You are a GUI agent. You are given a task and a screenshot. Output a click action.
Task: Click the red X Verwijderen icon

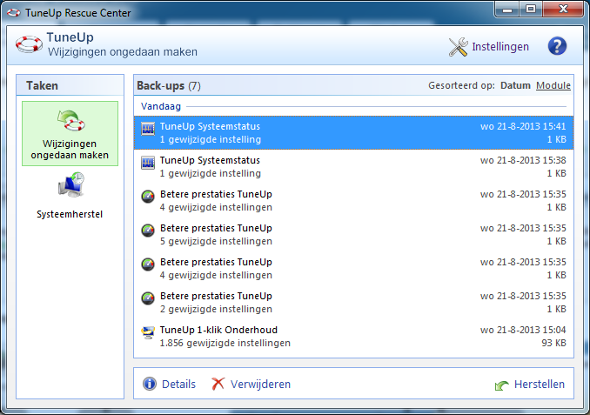pyautogui.click(x=218, y=384)
